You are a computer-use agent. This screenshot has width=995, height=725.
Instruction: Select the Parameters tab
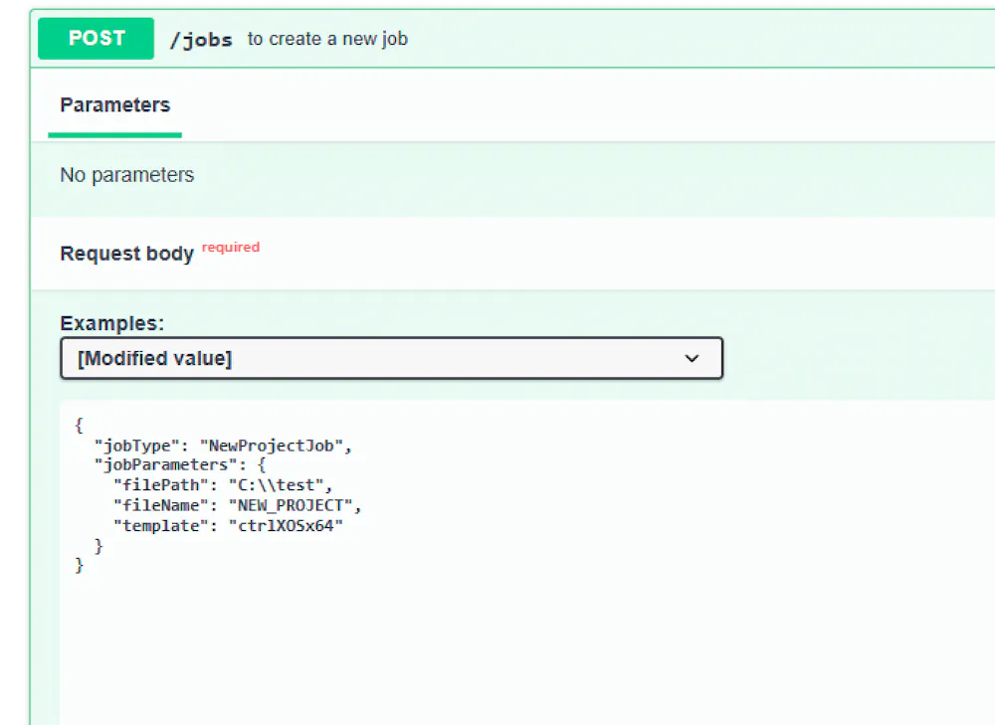[114, 105]
